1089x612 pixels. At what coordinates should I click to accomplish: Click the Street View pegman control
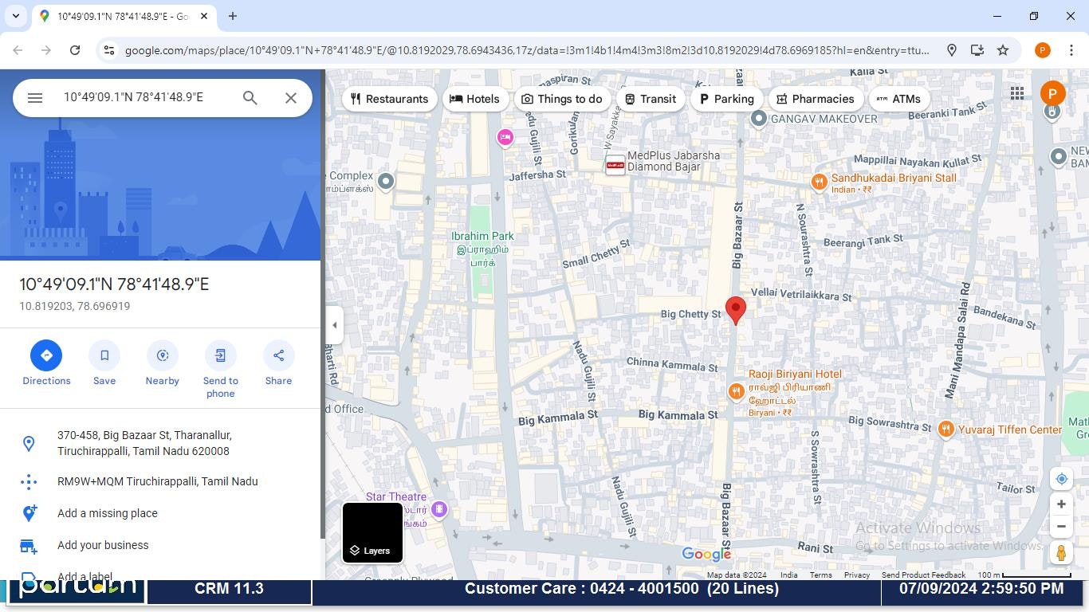point(1061,552)
